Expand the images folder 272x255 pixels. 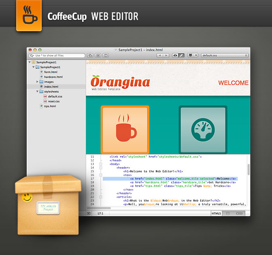click(x=37, y=81)
